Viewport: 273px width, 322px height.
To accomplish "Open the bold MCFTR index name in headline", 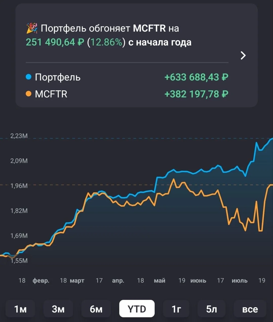I will (149, 28).
